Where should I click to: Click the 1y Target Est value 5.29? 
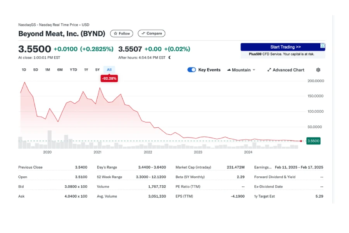(x=320, y=196)
